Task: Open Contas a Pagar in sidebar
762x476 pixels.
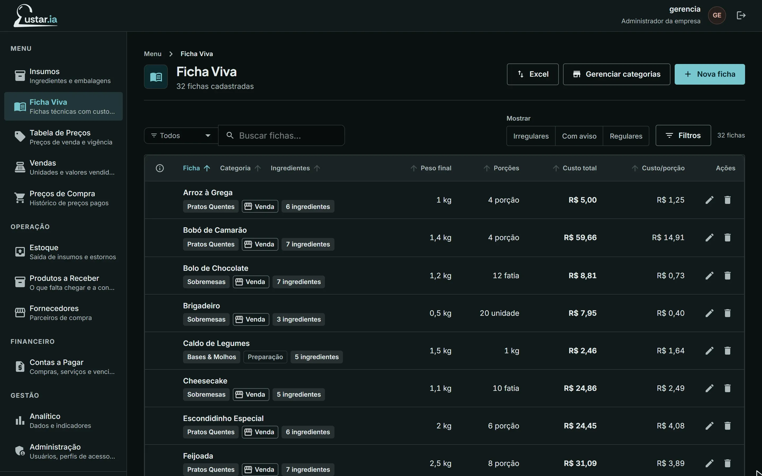Action: click(63, 367)
